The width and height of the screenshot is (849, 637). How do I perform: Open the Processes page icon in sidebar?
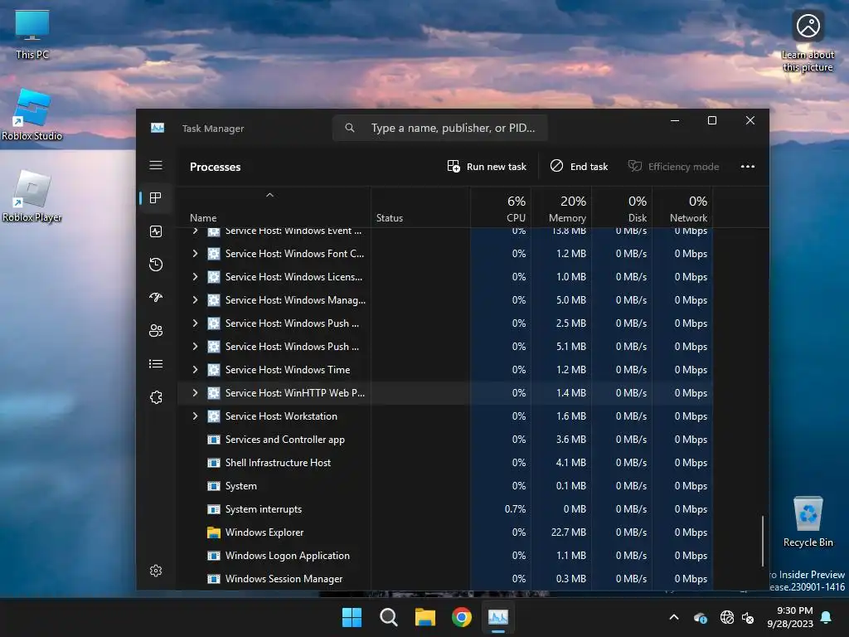pos(156,198)
